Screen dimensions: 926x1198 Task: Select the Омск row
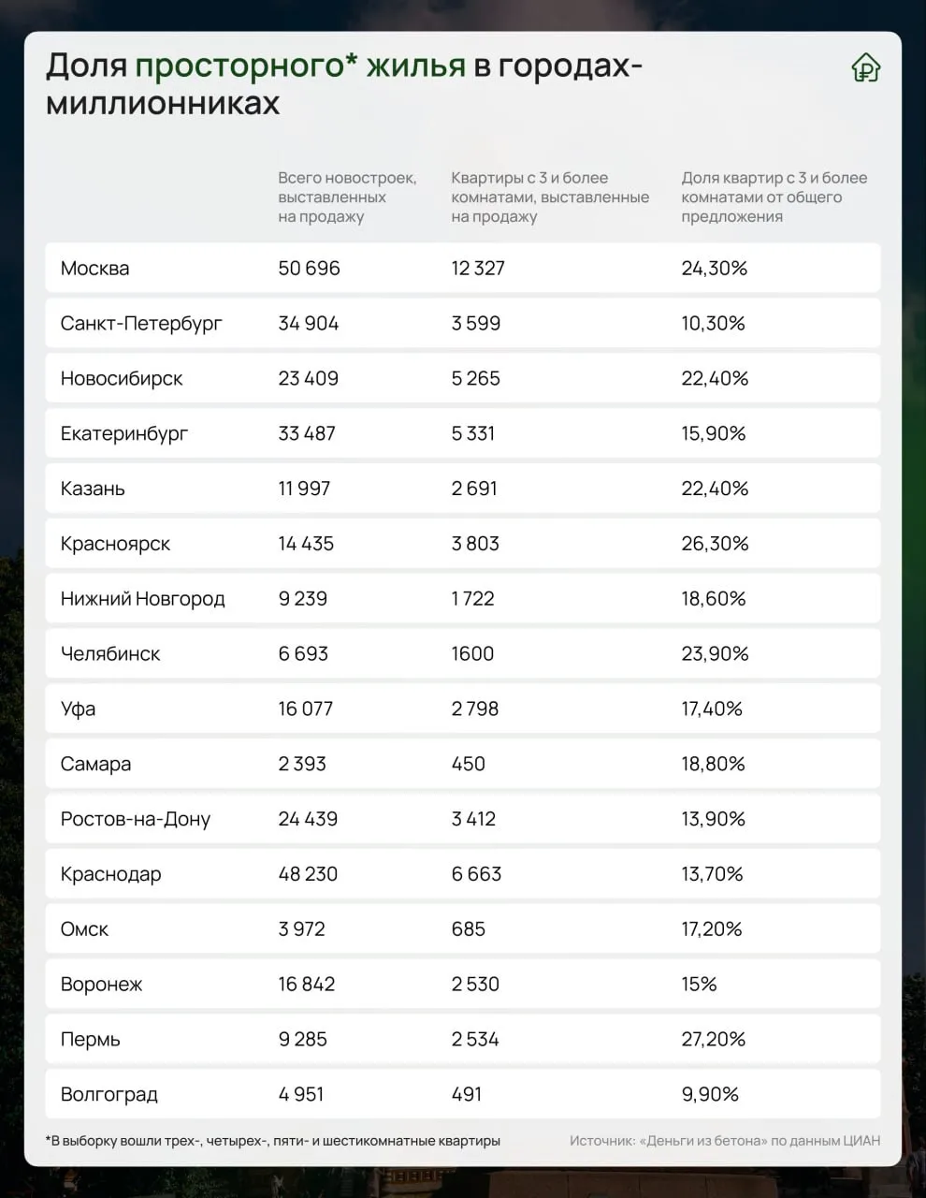point(463,929)
